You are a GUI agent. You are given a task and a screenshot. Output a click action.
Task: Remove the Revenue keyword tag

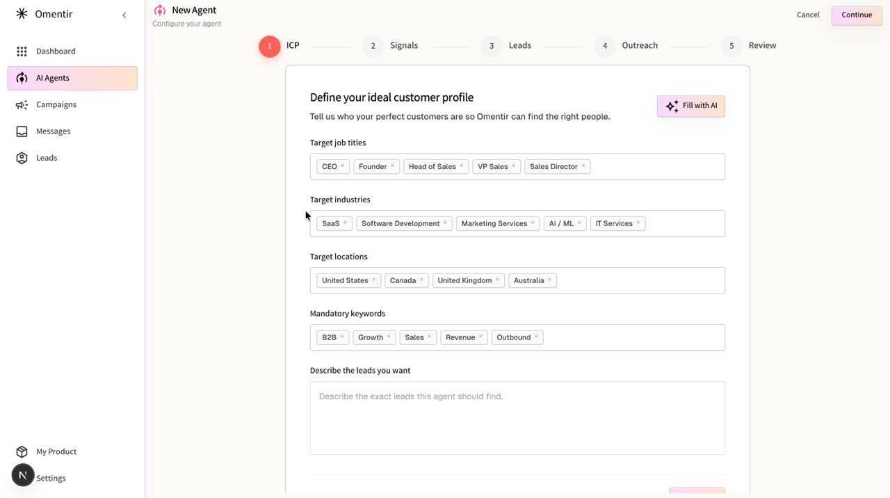pyautogui.click(x=480, y=337)
